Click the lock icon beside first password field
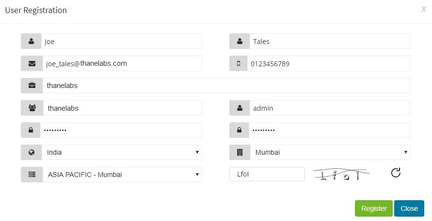The image size is (432, 221). pos(31,130)
